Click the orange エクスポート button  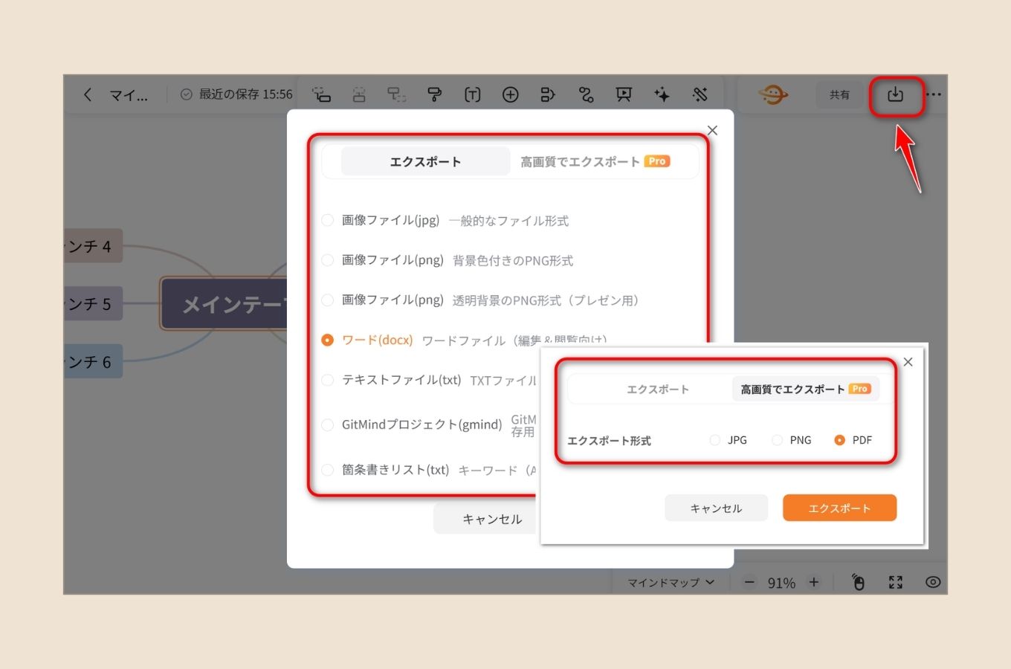tap(839, 508)
